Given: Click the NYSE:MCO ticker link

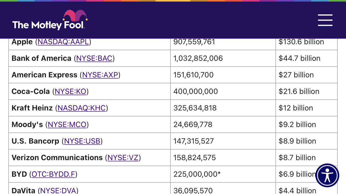Looking at the screenshot, I should point(67,125).
